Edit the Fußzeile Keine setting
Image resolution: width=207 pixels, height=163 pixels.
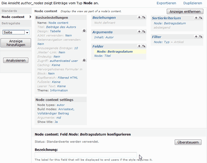click(56, 82)
